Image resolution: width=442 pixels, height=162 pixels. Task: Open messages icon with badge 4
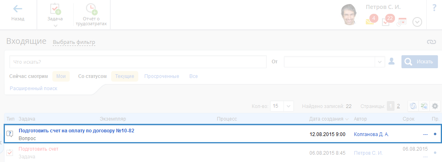tap(372, 20)
